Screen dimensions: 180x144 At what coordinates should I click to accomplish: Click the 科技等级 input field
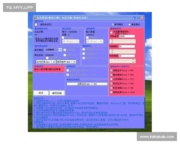127,56
